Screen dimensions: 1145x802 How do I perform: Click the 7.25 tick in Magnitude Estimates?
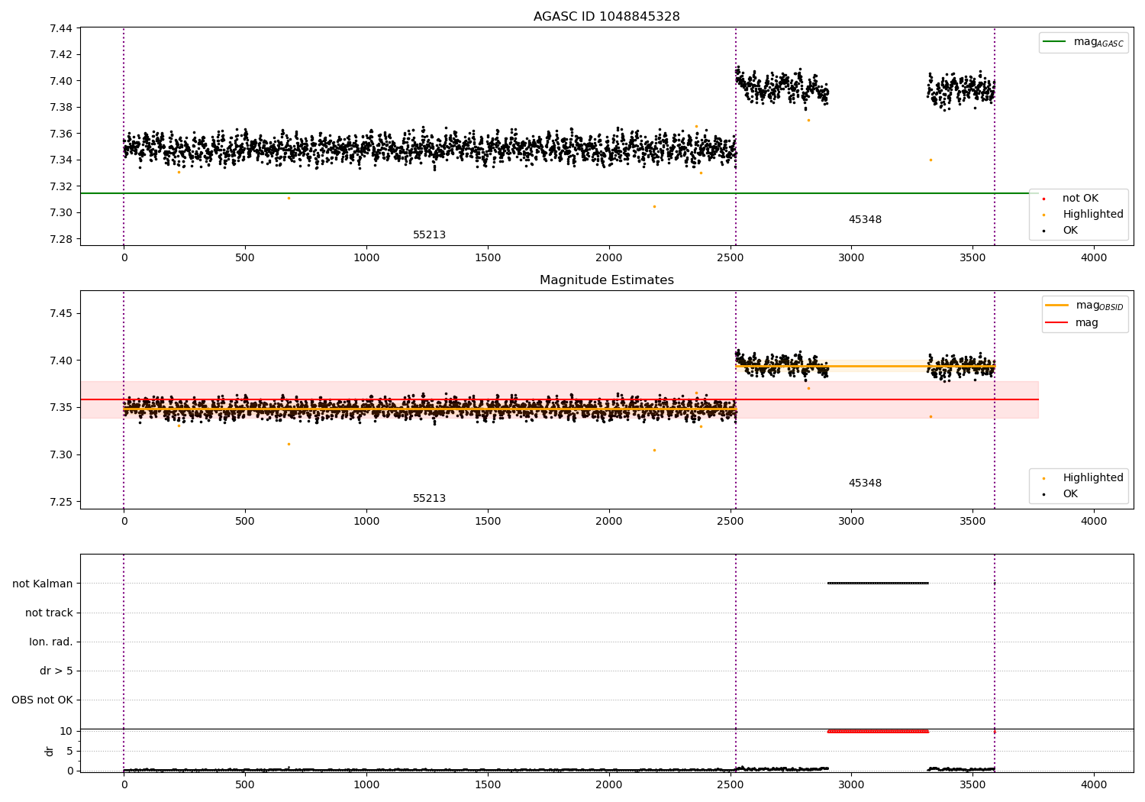point(61,502)
